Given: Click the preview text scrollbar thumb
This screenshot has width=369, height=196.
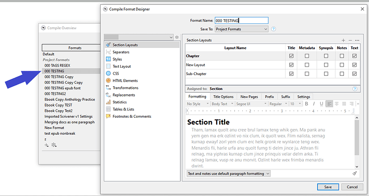Looking at the screenshot, I should [357, 137].
